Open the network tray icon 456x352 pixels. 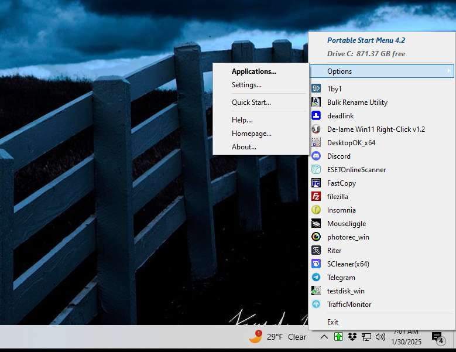(x=366, y=337)
